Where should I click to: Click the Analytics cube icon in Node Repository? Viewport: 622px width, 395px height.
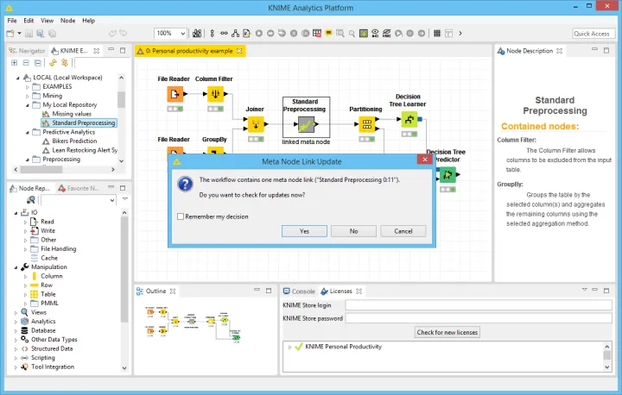click(24, 322)
